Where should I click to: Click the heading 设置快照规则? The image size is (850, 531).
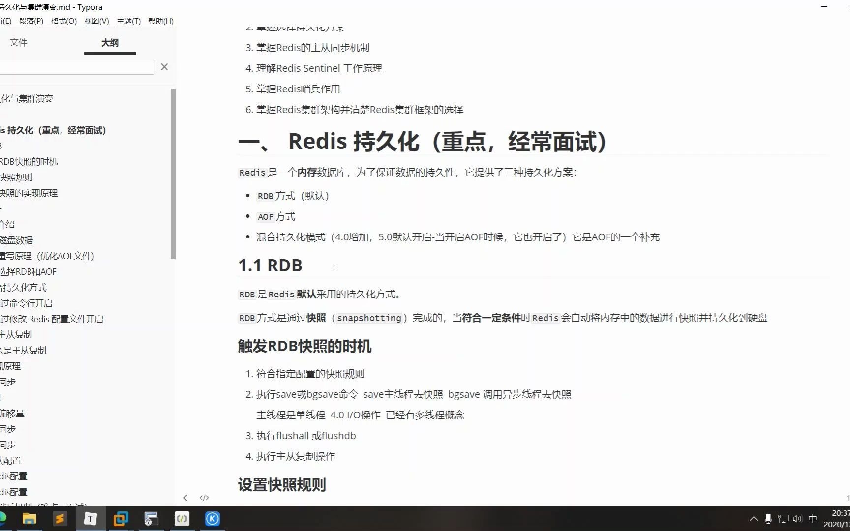(x=282, y=485)
